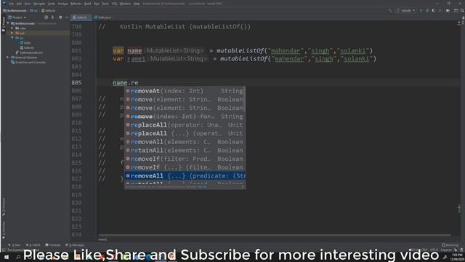
Task: Click the kotlintutorials breadcrumb in navigation bar
Action: pos(15,10)
